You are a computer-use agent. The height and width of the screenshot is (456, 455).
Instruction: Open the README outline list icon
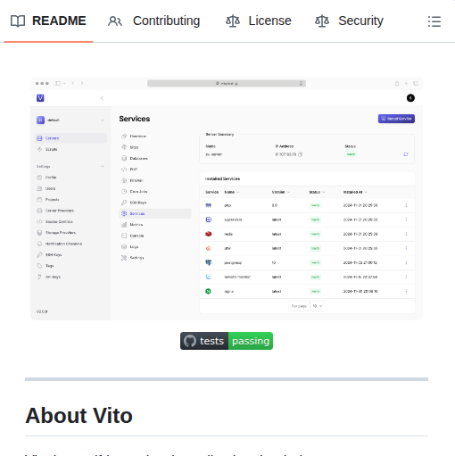[x=434, y=21]
